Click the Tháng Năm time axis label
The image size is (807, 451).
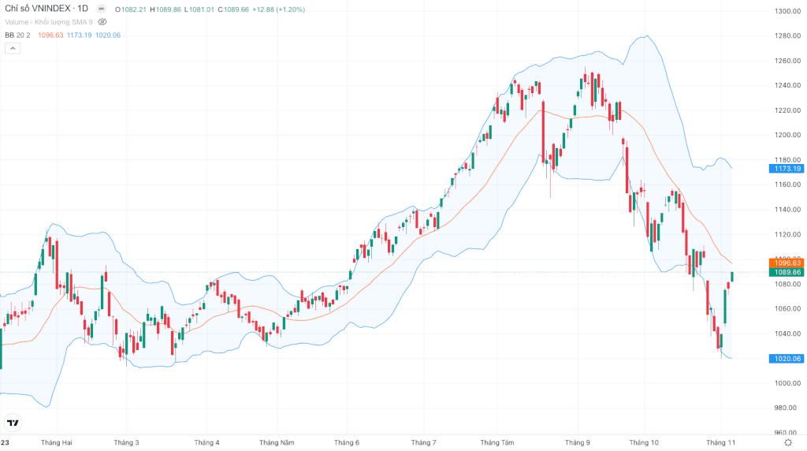pos(277,443)
